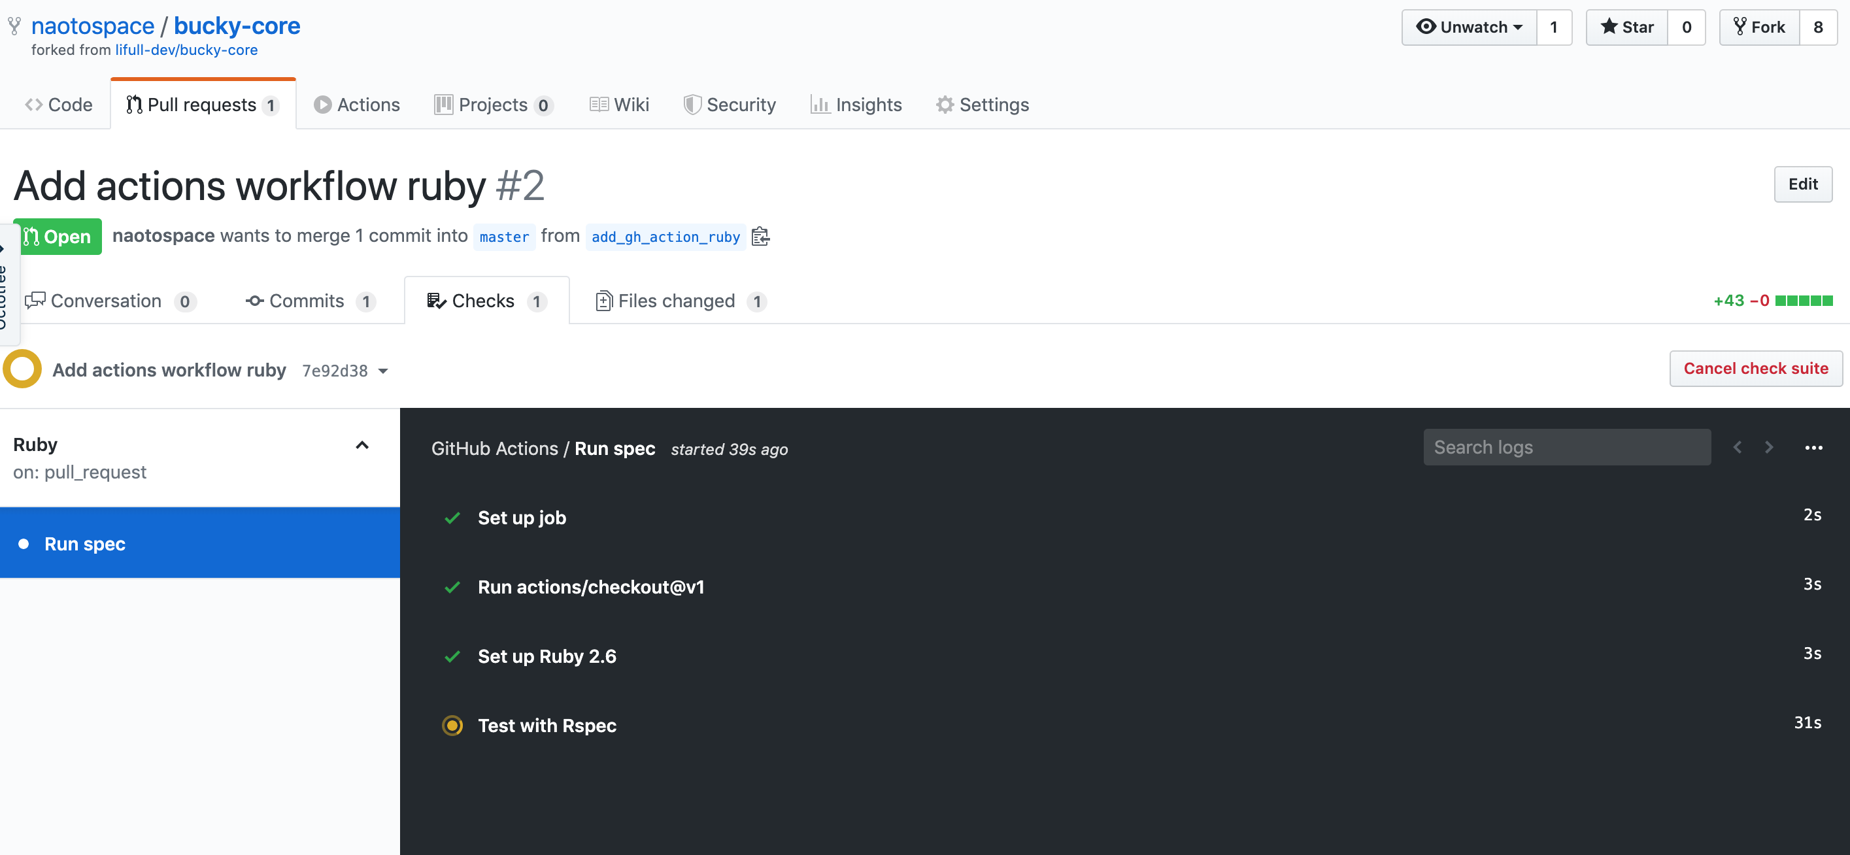Click the green check beside Set up job
The height and width of the screenshot is (855, 1850).
pyautogui.click(x=452, y=518)
